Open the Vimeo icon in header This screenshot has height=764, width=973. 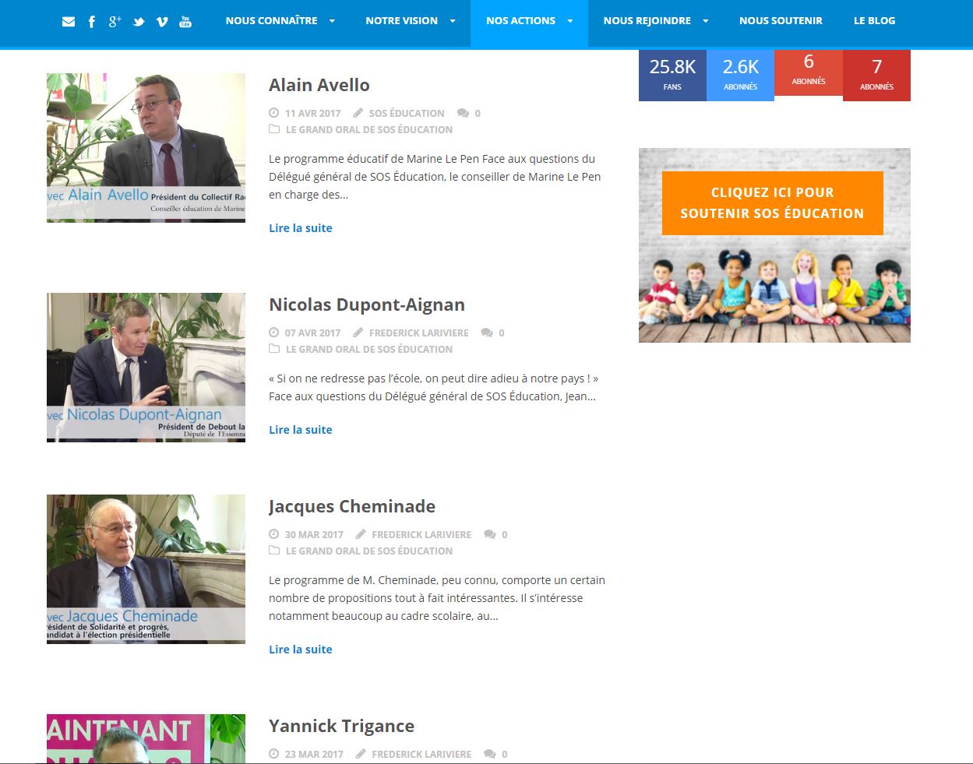click(x=162, y=21)
